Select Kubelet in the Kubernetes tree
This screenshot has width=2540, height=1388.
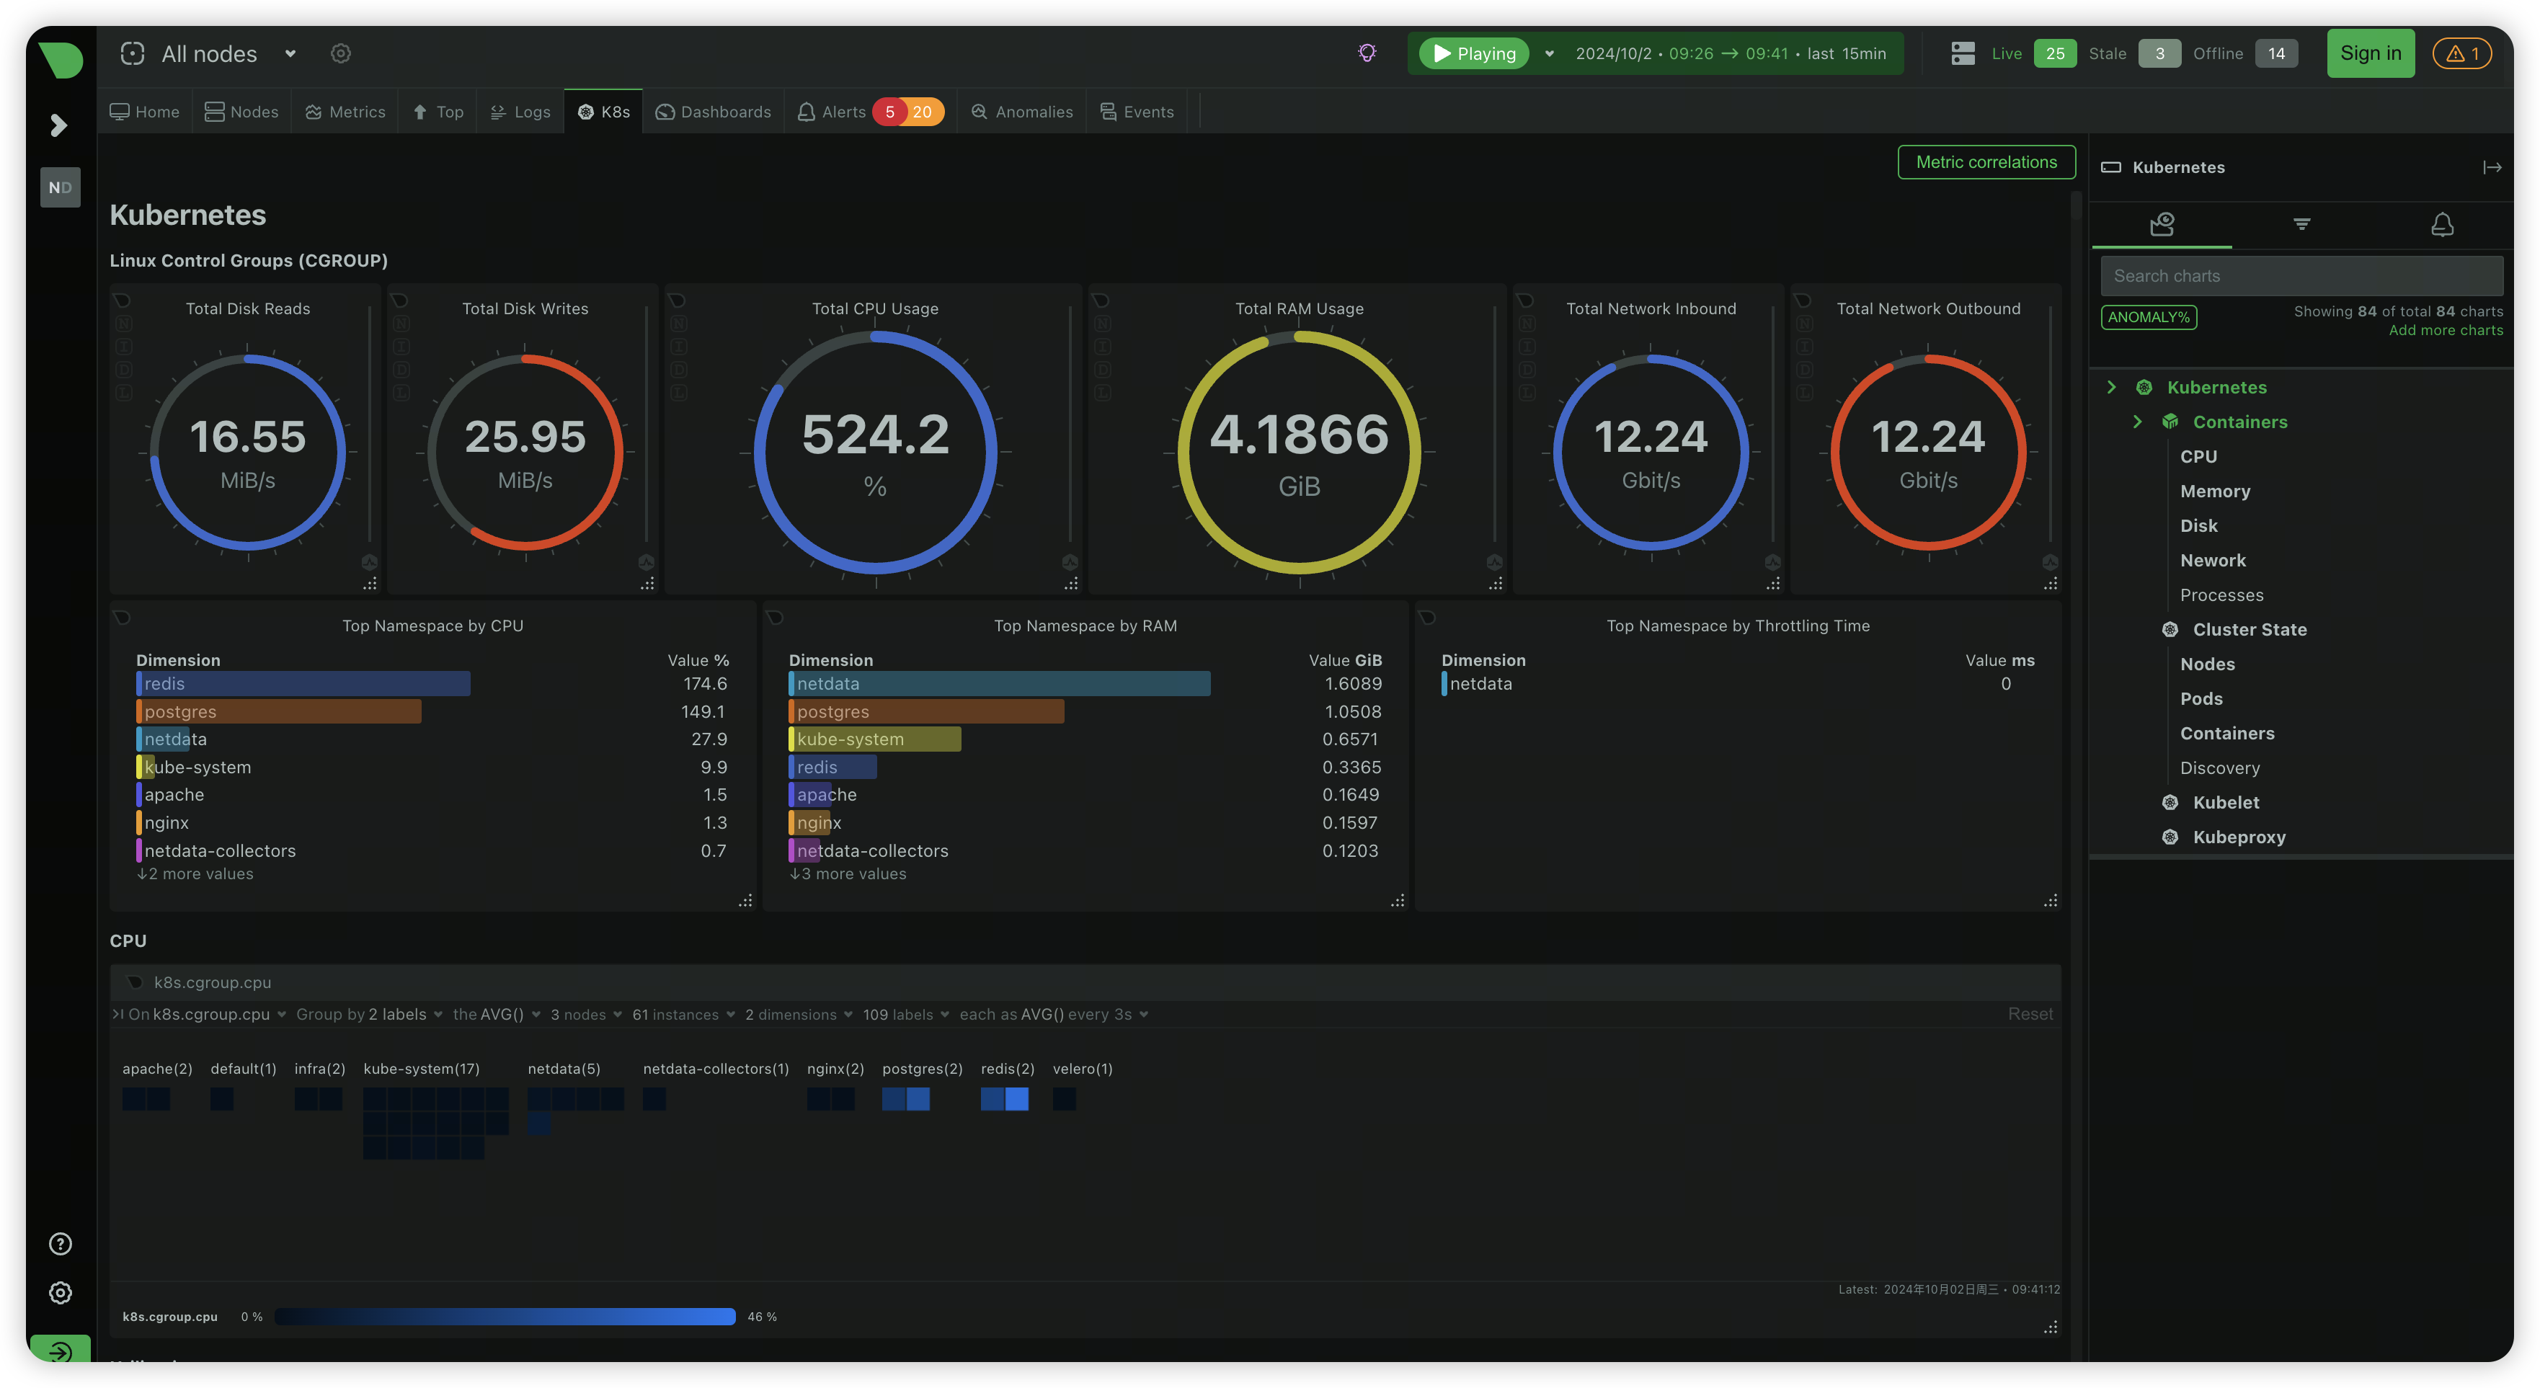pyautogui.click(x=2226, y=802)
